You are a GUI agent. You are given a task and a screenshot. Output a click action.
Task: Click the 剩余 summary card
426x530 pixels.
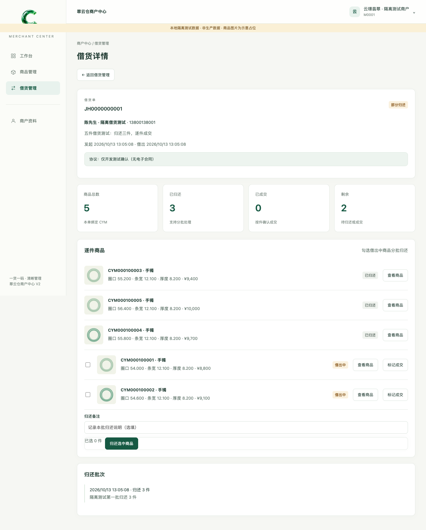(375, 208)
